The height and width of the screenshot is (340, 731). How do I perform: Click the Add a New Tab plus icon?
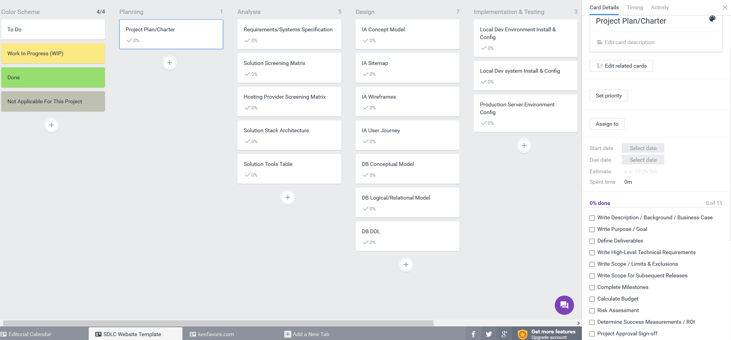(x=288, y=334)
